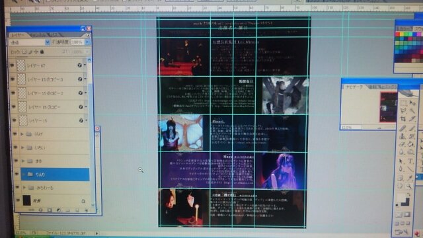Viewport: 423px width, 238px height.
Task: Toggle lock transparent pixels in Layers panel
Action: [24, 52]
